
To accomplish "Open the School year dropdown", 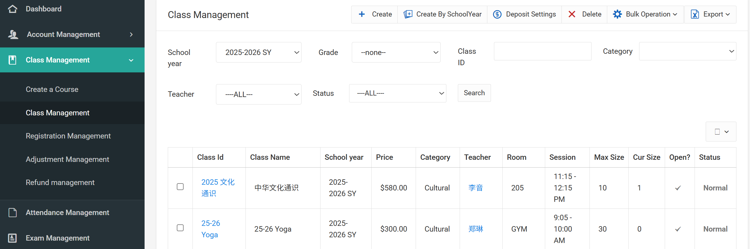I will point(258,53).
